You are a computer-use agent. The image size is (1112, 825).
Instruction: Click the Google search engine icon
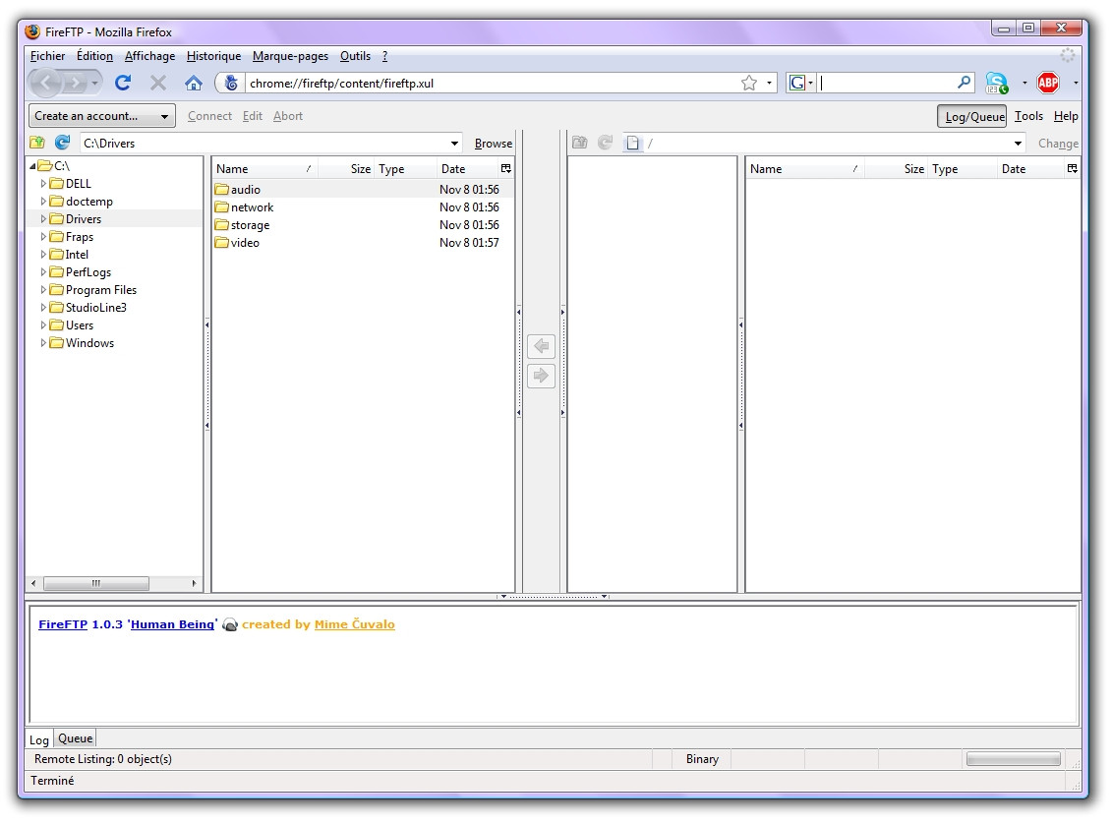(x=797, y=83)
